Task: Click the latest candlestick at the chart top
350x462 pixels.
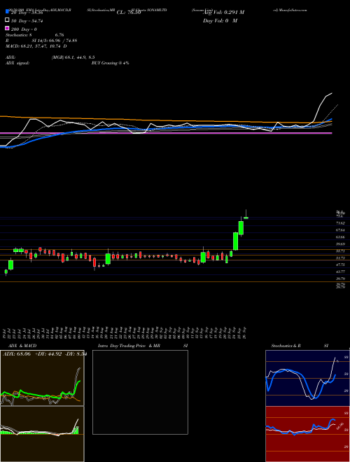Action: point(246,217)
